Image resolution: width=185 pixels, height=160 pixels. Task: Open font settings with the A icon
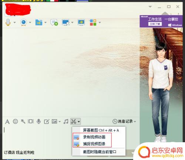point(7,121)
